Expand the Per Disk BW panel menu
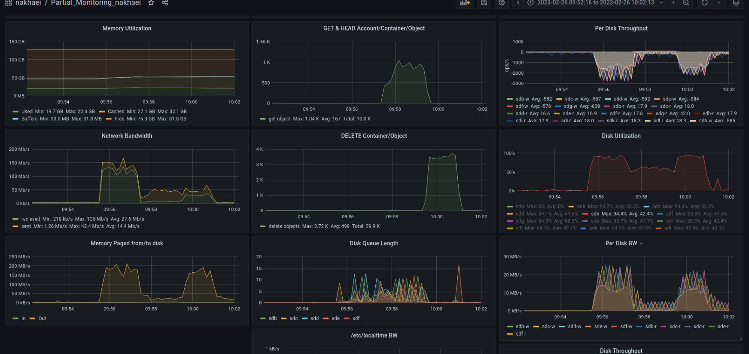The width and height of the screenshot is (749, 354). click(x=641, y=244)
